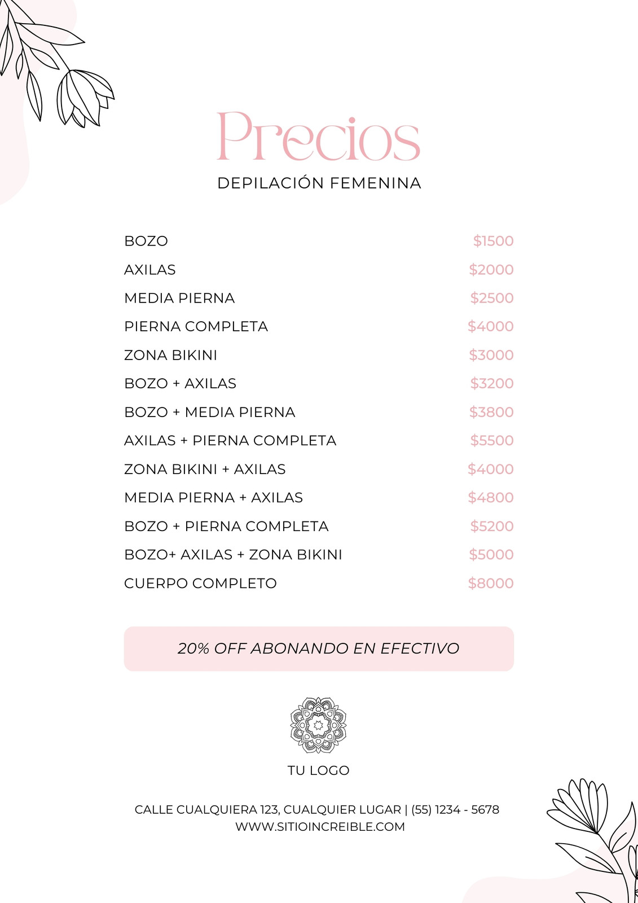
Task: Click the AXILAS price $2000
Action: (491, 270)
